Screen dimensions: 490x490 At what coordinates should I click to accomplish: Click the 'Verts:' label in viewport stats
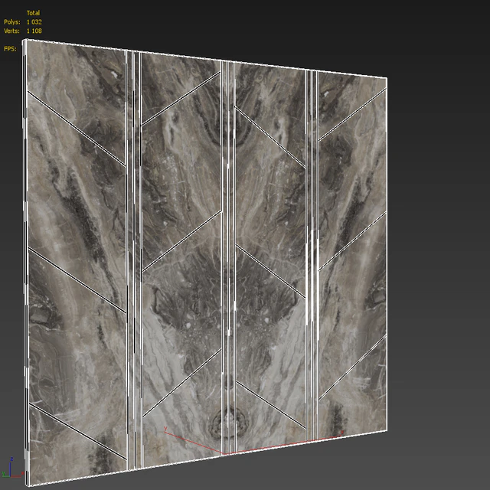point(12,31)
